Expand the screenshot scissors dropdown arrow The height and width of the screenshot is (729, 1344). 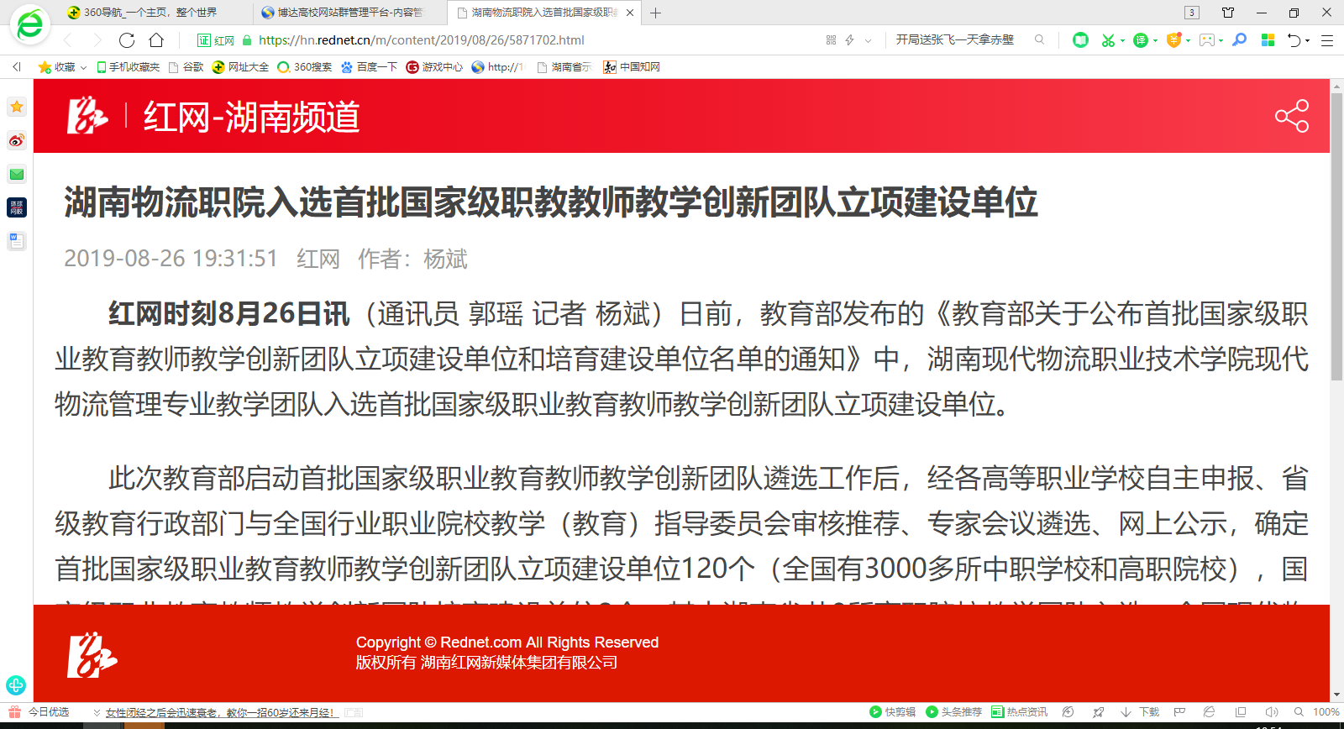pos(1122,41)
